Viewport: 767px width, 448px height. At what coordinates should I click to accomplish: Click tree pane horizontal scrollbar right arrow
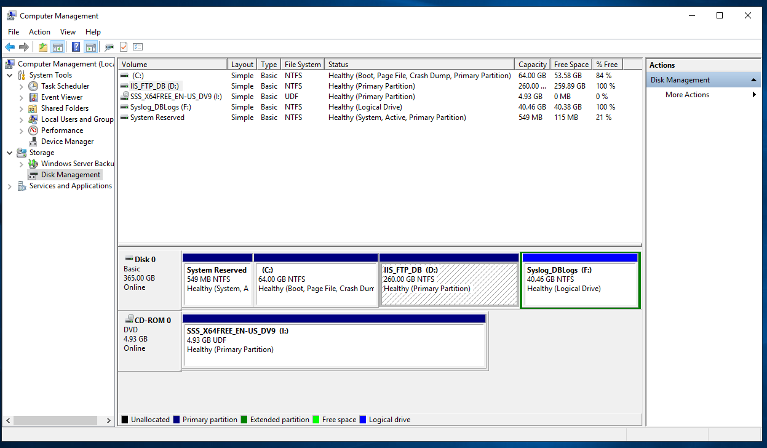109,421
